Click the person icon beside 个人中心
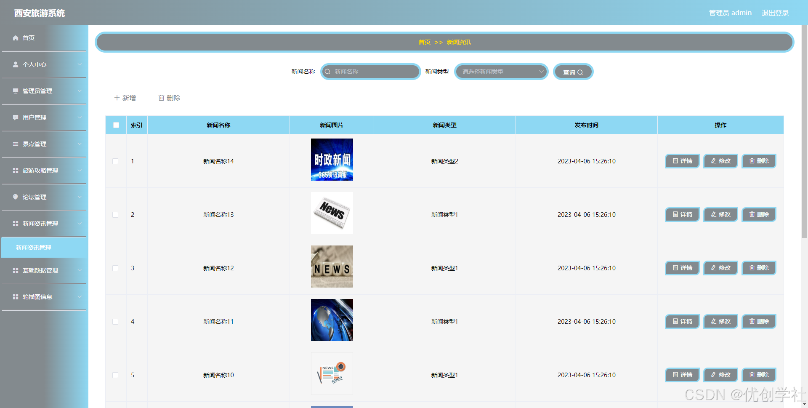The image size is (808, 408). tap(16, 64)
